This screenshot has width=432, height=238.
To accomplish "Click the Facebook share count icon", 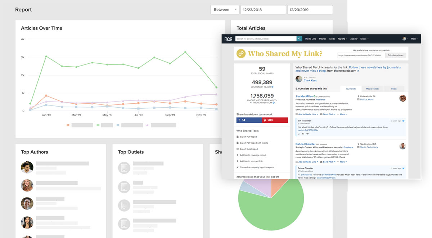I will [238, 120].
